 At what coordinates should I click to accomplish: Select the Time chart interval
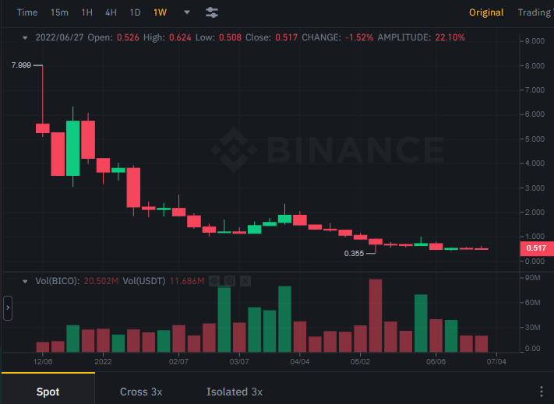point(27,12)
